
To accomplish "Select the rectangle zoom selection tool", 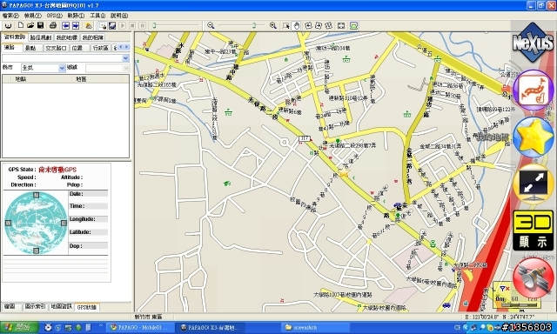I will coord(286,25).
